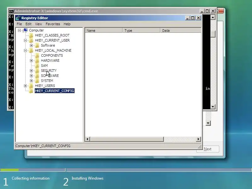
Task: Click the HKEY_CLASSES_ROOT folder icon
Action: tap(31, 35)
